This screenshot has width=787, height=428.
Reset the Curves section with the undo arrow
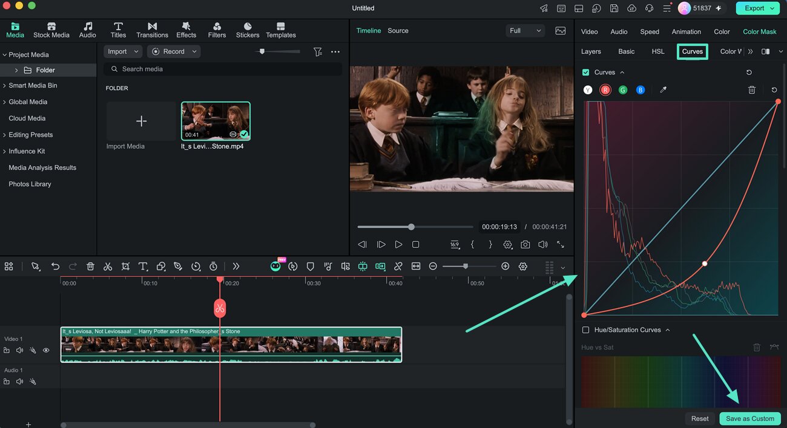(x=749, y=73)
